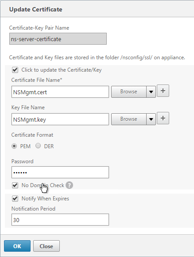Click the Notify When Expires label
Screen dimensions: 194x257
pyautogui.click(x=45, y=199)
